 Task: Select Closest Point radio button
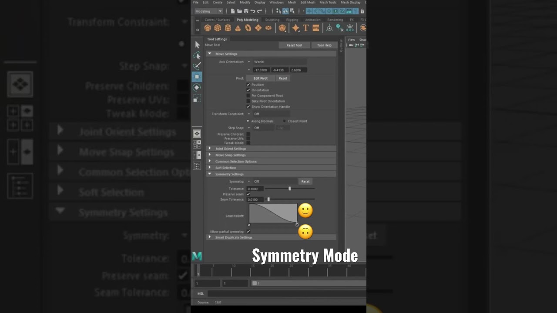coord(285,121)
